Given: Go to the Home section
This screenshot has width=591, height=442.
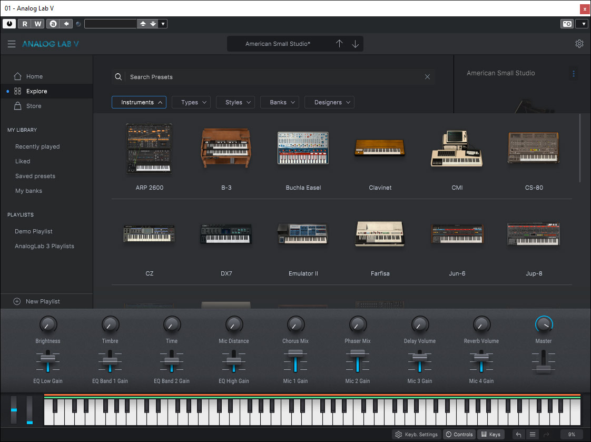Looking at the screenshot, I should coord(34,76).
